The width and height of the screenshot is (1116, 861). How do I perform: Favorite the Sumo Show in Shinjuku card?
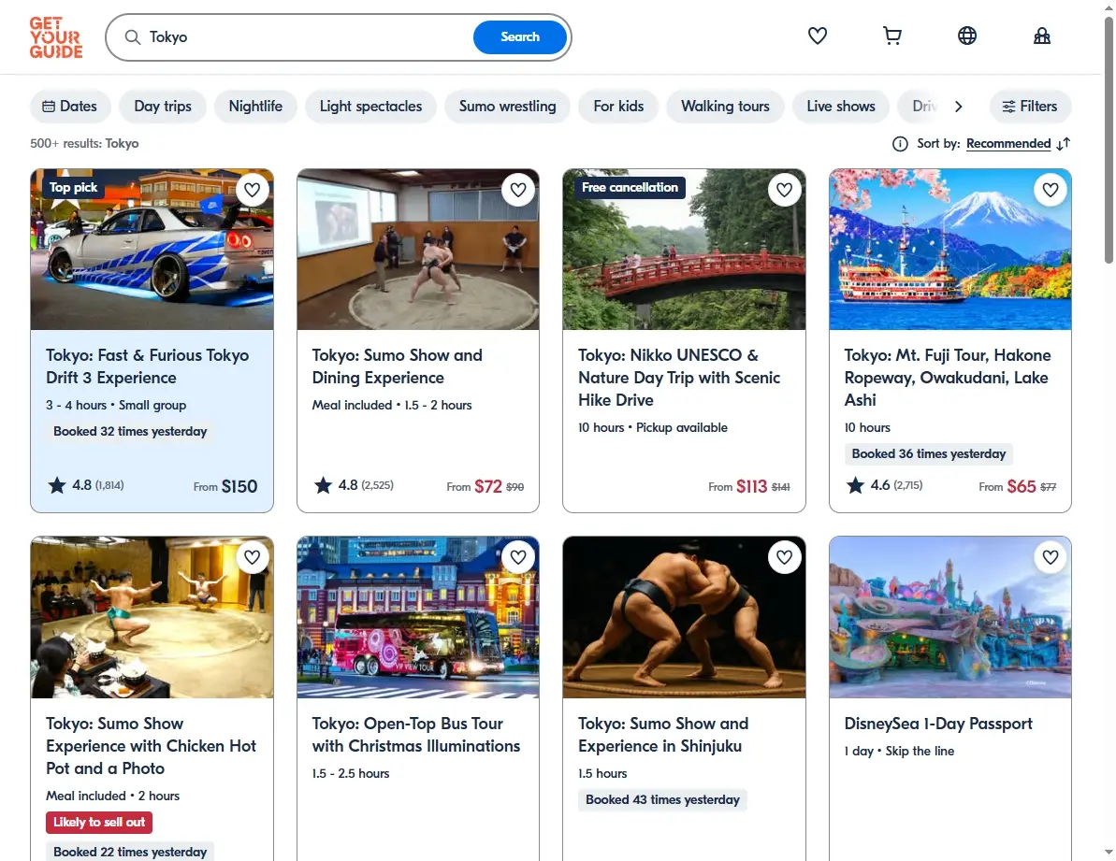click(784, 557)
